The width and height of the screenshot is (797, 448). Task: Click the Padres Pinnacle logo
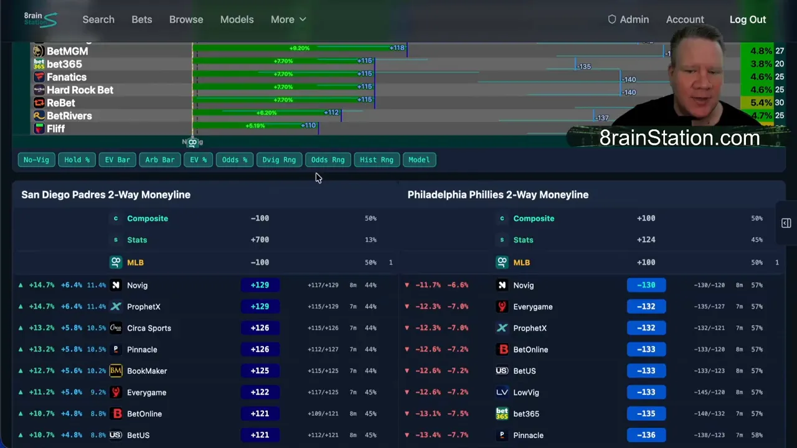pyautogui.click(x=116, y=350)
